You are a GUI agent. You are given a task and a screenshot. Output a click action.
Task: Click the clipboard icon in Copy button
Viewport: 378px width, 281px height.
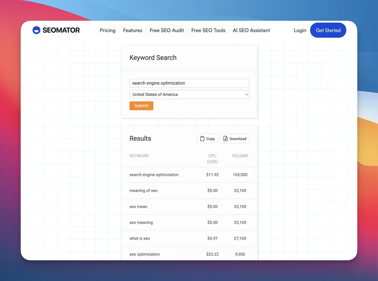coord(202,139)
